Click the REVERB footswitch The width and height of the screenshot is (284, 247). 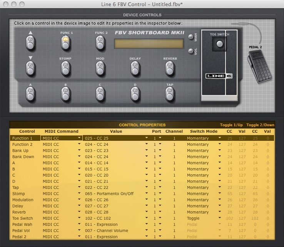[170, 68]
